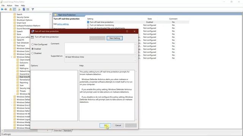Select Scan all downloaded files and attachments row
Screen dimensions: 243x136
coord(107,28)
